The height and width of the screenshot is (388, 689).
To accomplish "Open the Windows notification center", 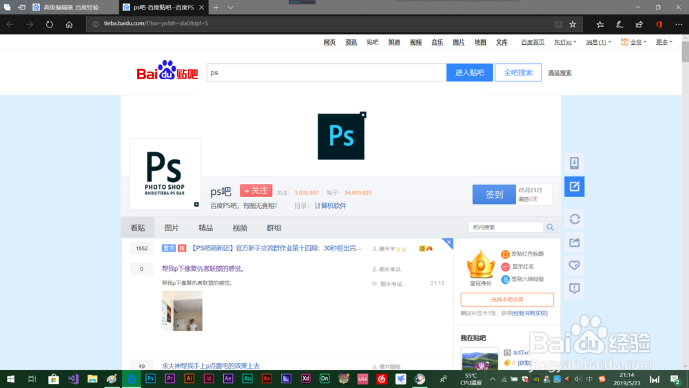I will [x=675, y=379].
